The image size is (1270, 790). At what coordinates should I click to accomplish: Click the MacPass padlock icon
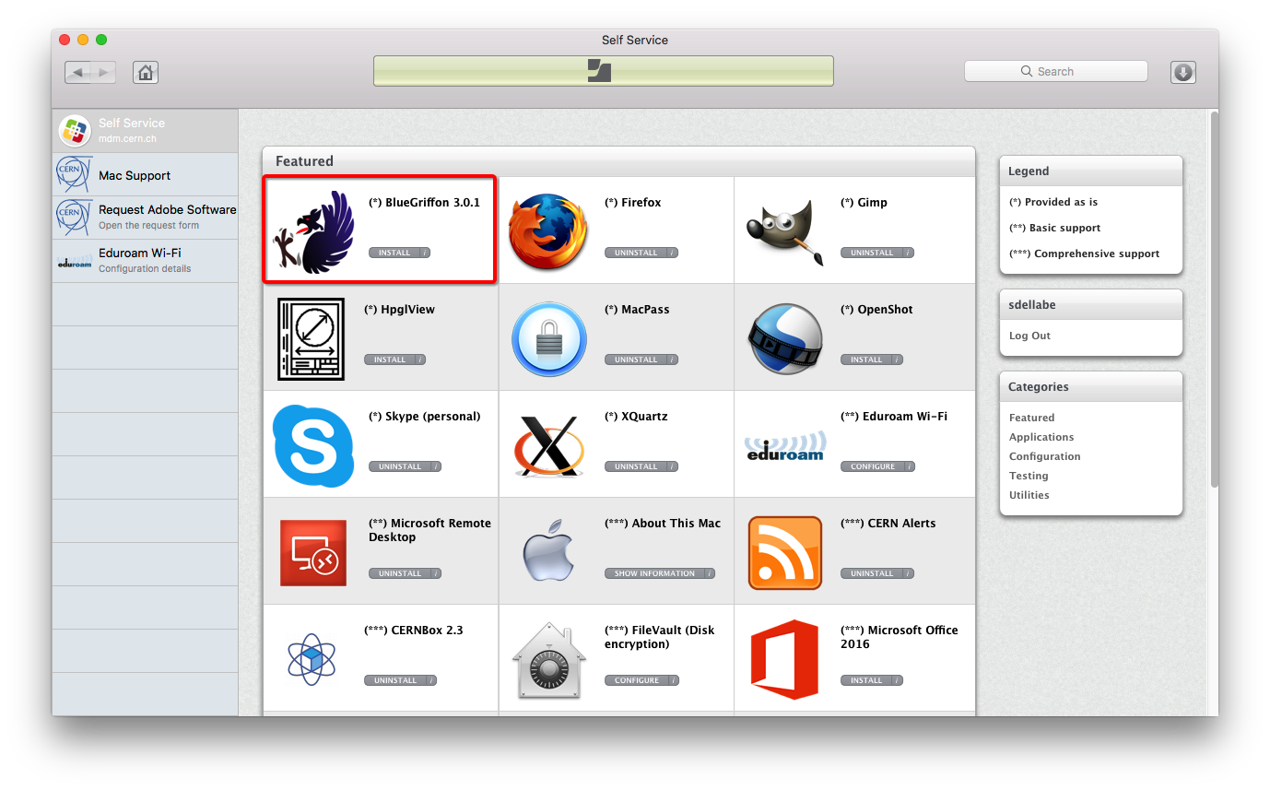pyautogui.click(x=548, y=339)
